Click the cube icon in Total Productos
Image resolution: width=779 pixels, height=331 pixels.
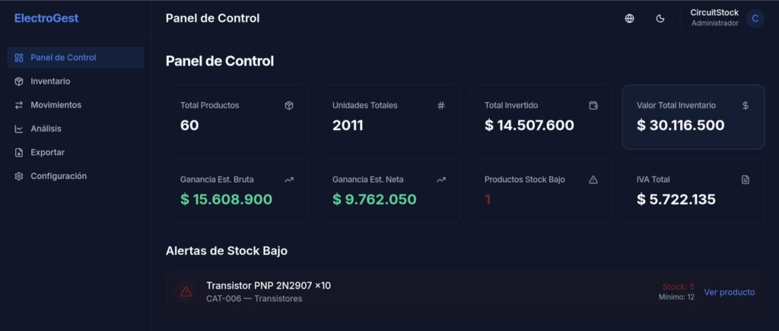pos(289,106)
